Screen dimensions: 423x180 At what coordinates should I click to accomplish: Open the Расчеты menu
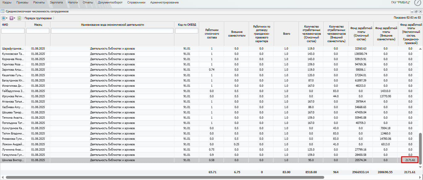click(39, 2)
